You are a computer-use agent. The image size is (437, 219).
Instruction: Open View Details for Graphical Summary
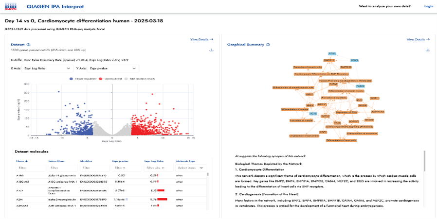(418, 39)
